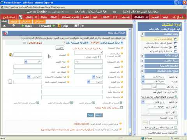Click the green Forward arrow
This screenshot has height=140, width=187.
click(x=53, y=26)
